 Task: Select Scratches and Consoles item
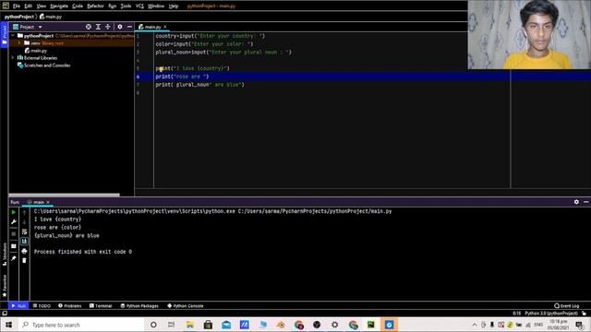(x=47, y=65)
